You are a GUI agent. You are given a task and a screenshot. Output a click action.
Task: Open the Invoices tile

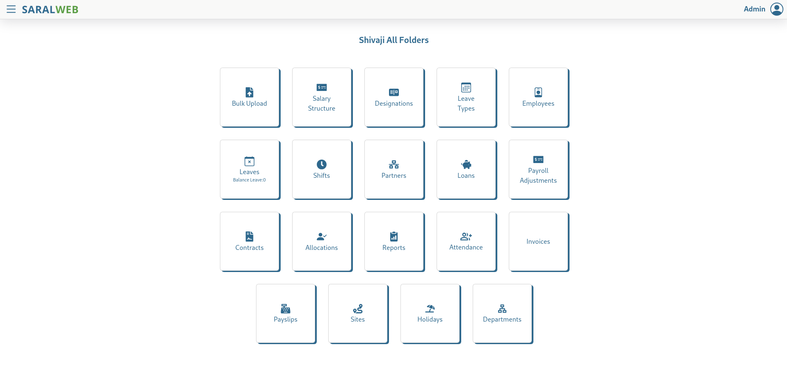[x=538, y=242]
